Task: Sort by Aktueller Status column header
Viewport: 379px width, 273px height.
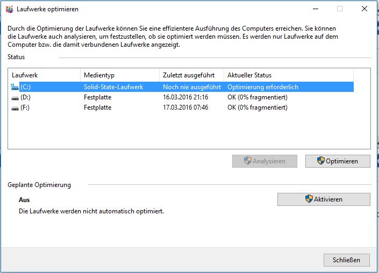Action: [x=289, y=75]
